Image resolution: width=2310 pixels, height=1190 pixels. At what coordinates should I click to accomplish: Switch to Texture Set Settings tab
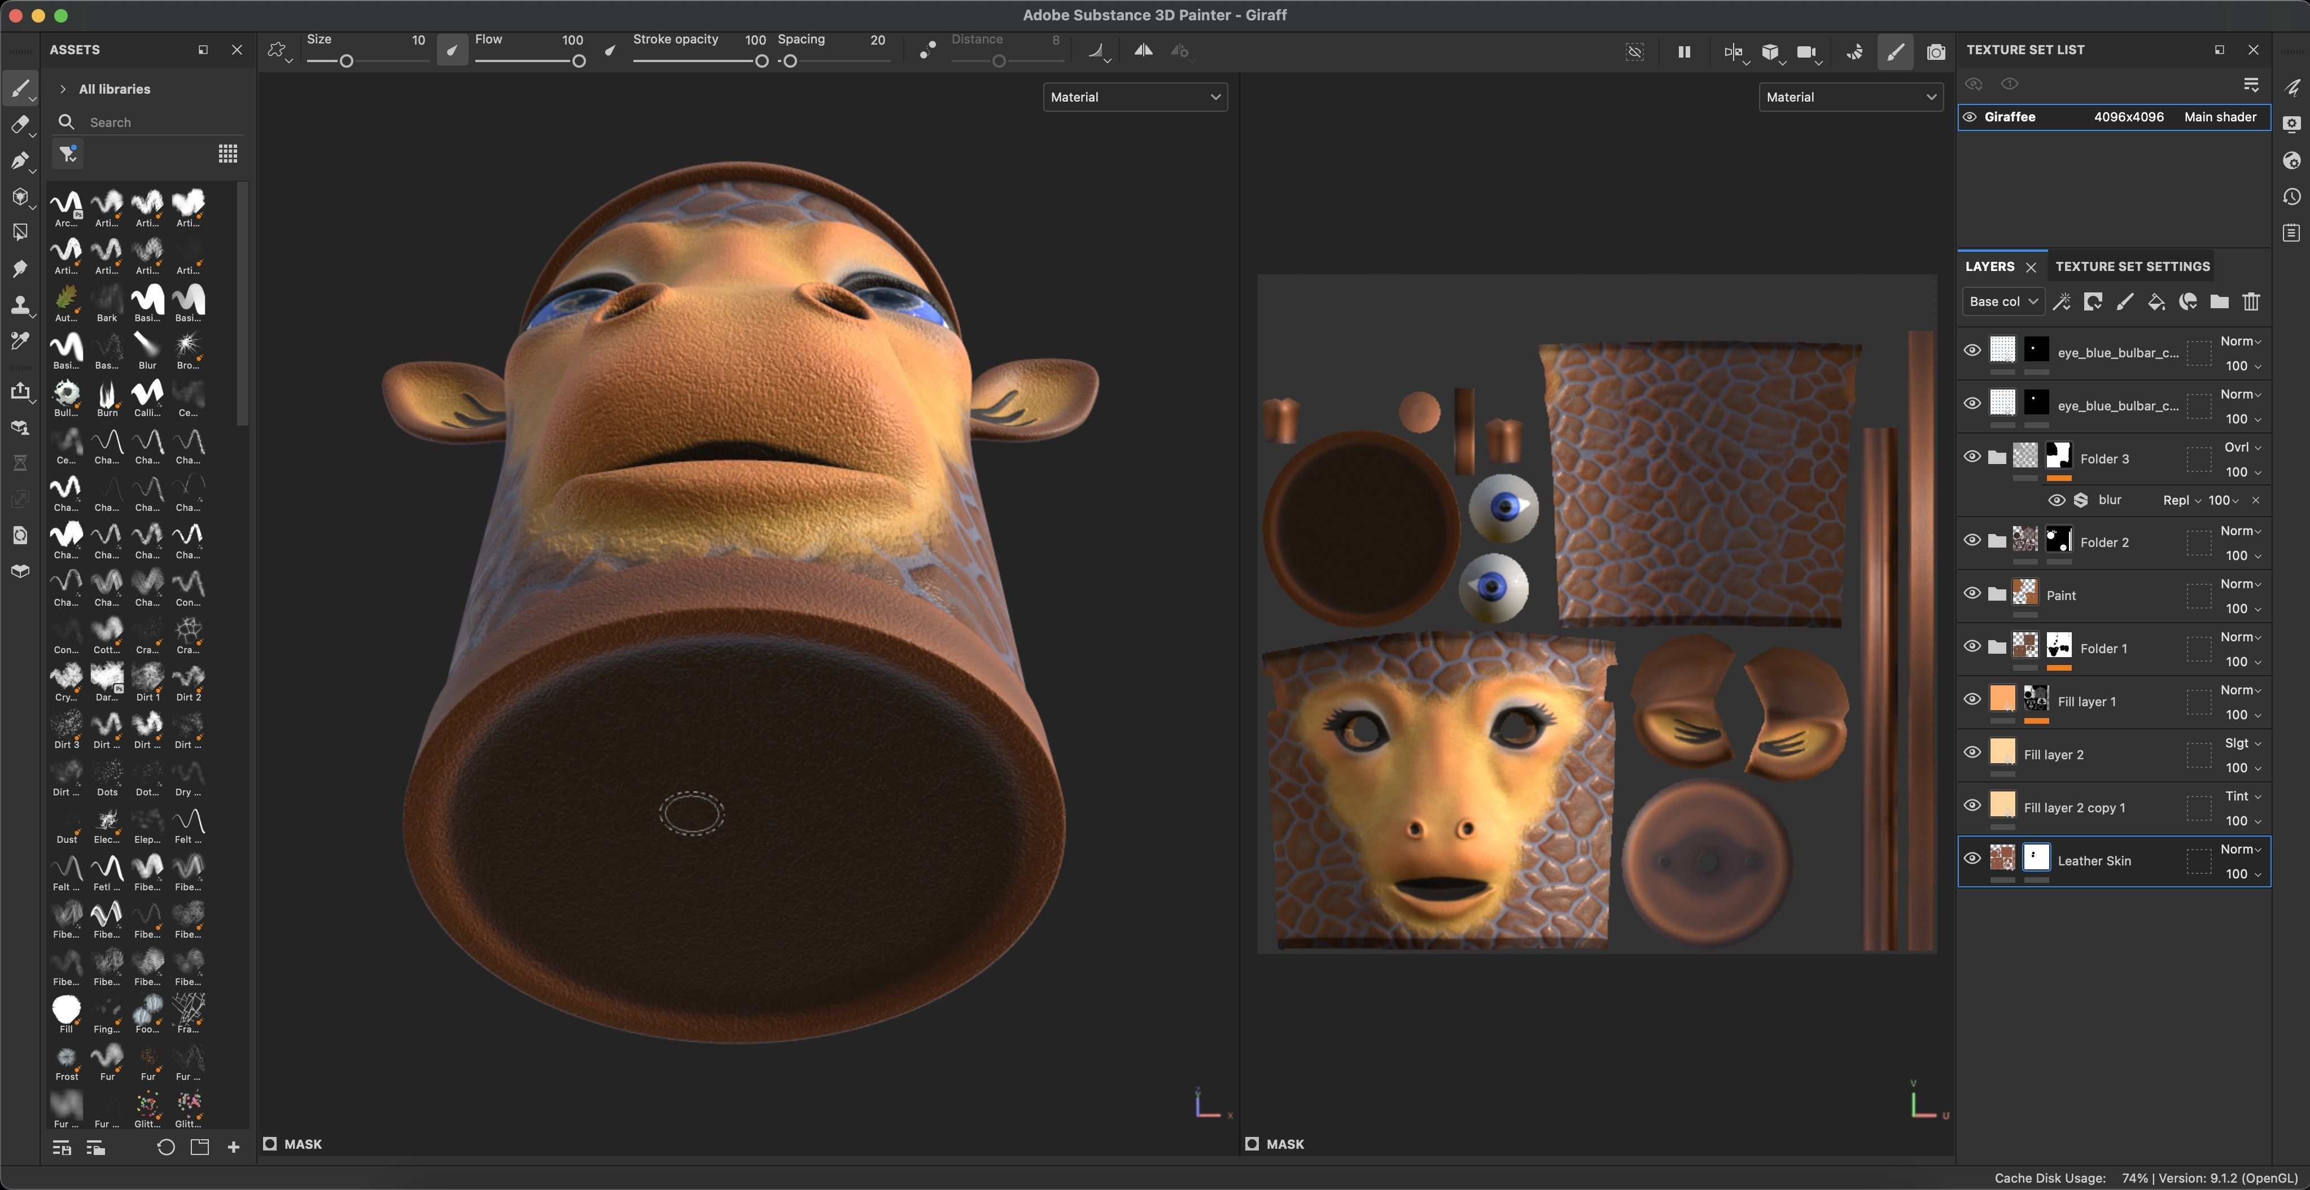click(2132, 266)
